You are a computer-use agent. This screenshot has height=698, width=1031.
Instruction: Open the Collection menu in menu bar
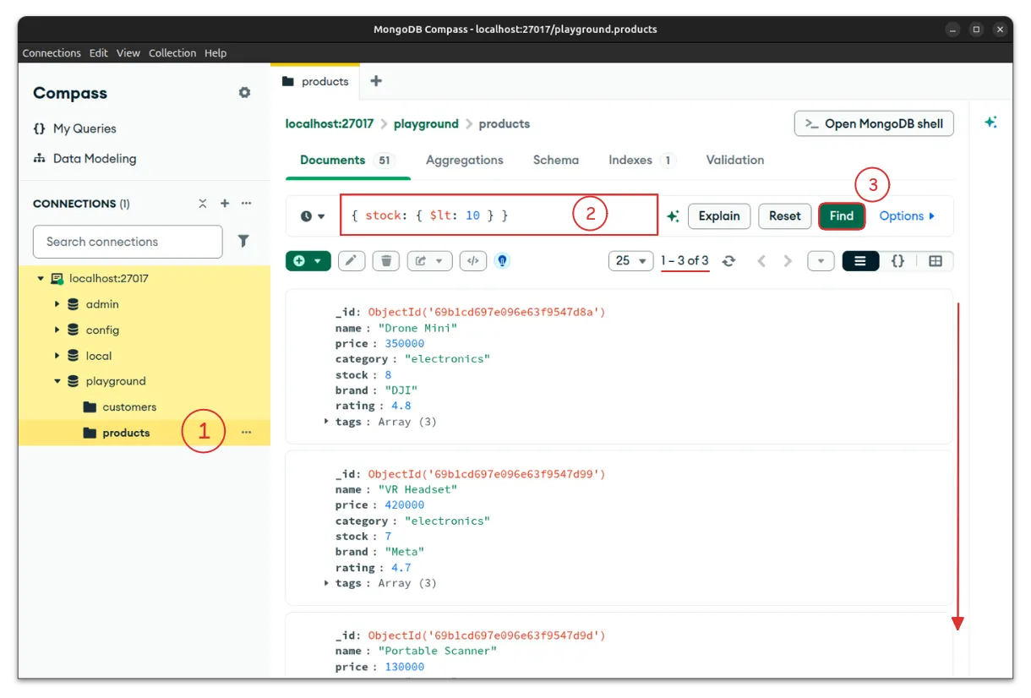click(x=172, y=52)
